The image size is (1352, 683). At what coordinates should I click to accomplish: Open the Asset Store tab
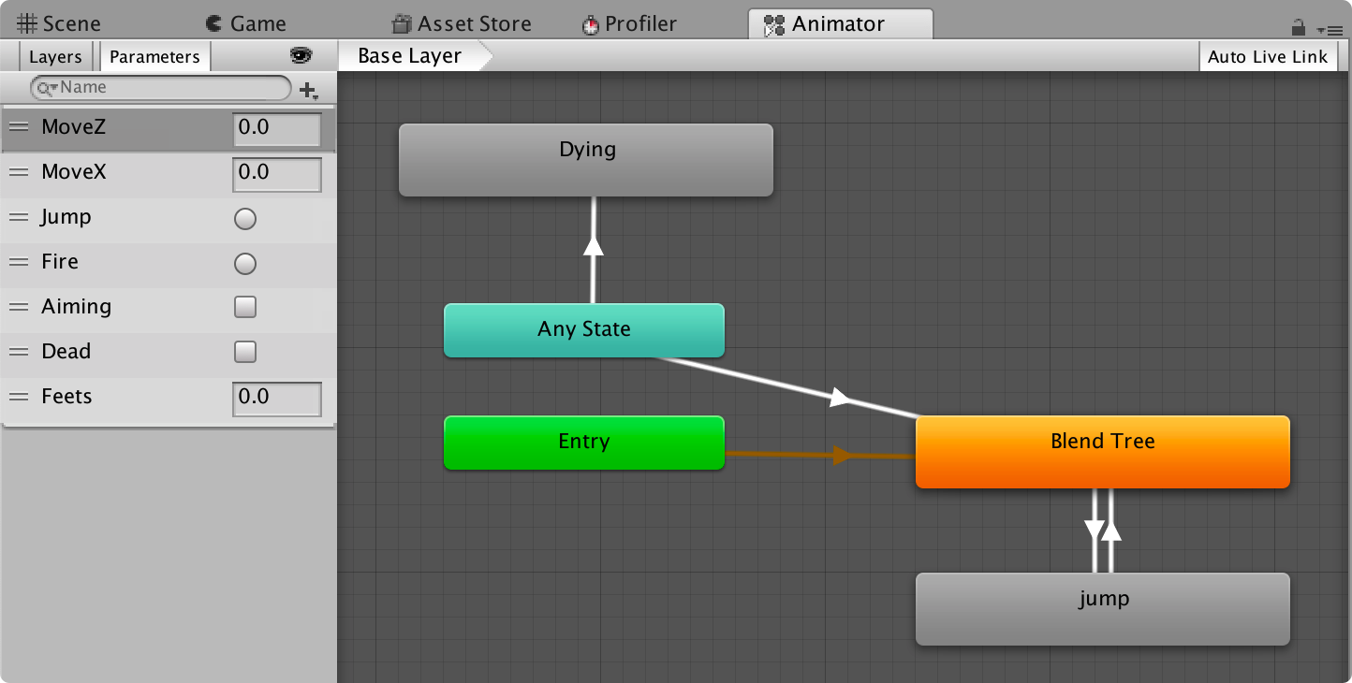click(x=462, y=23)
